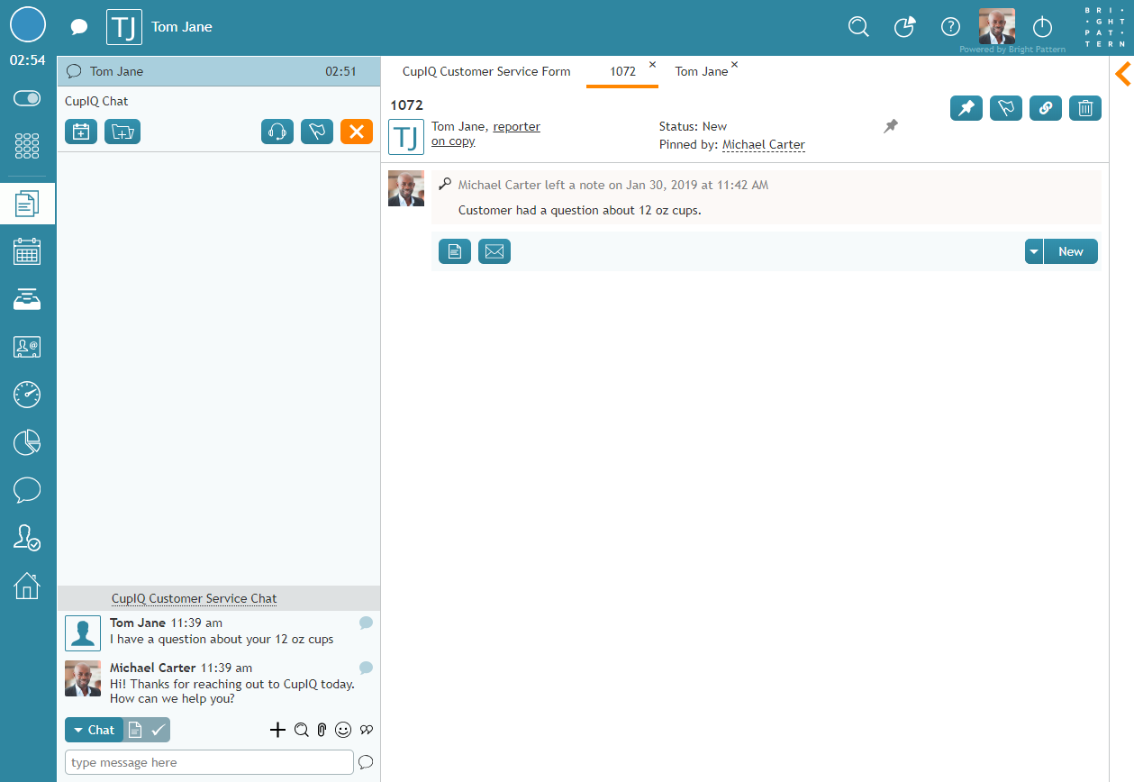Open the calendar section in sidebar
The width and height of the screenshot is (1134, 782).
pyautogui.click(x=27, y=251)
